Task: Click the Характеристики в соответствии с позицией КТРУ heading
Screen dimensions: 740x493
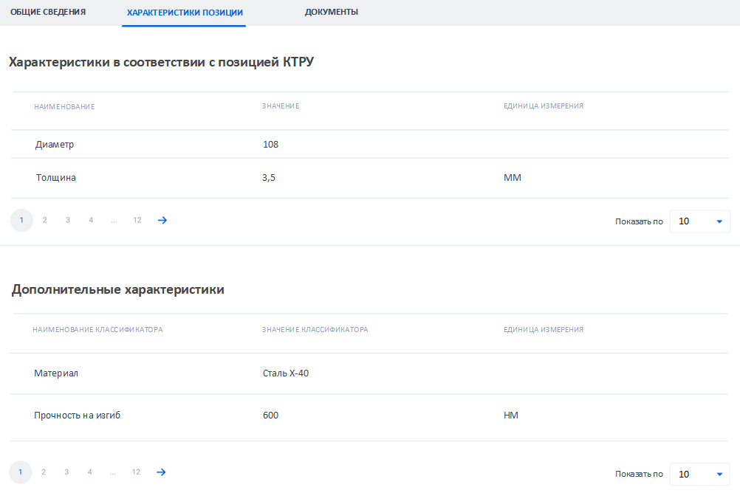Action: [x=162, y=62]
